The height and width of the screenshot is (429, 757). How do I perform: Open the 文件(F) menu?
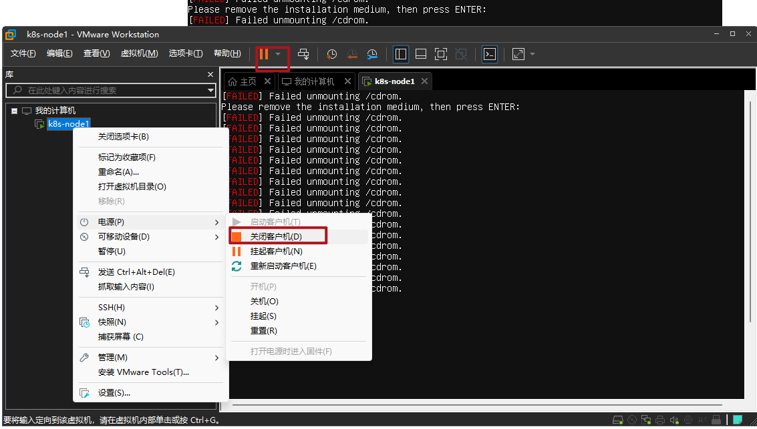(23, 53)
